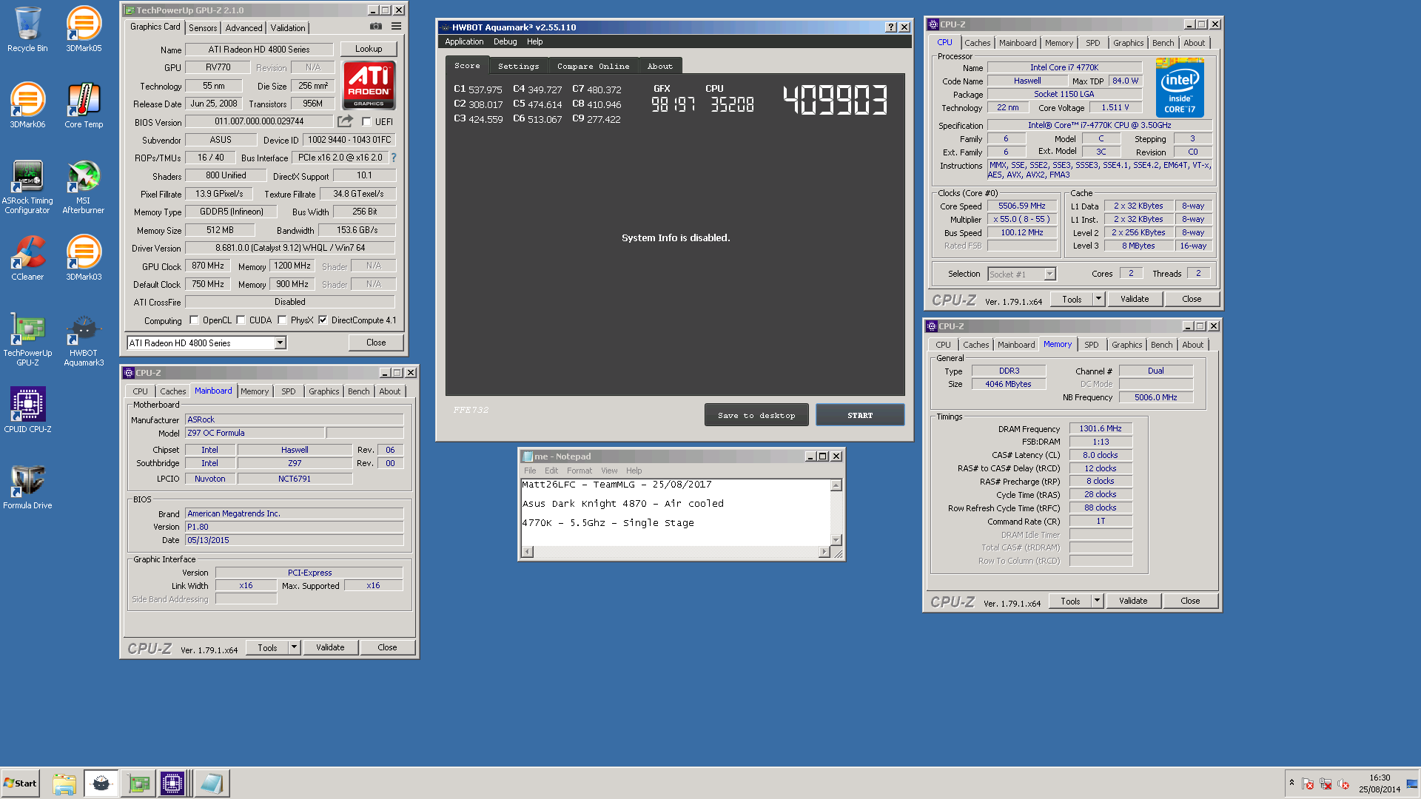Switch to Notepad taskbar button
Screen dimensions: 1421x799
(212, 783)
